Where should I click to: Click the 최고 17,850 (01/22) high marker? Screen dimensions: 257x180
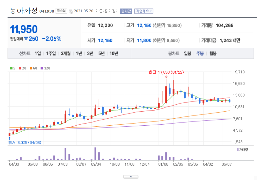[166, 72]
